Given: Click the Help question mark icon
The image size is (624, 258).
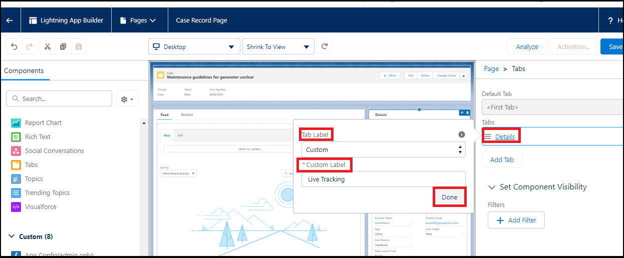Looking at the screenshot, I should 610,20.
